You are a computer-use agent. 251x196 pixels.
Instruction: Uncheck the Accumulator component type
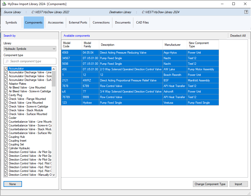coord(6,68)
